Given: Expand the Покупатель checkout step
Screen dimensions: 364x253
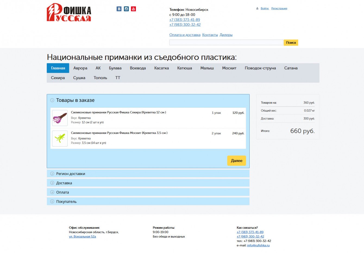Looking at the screenshot, I should pyautogui.click(x=148, y=201).
